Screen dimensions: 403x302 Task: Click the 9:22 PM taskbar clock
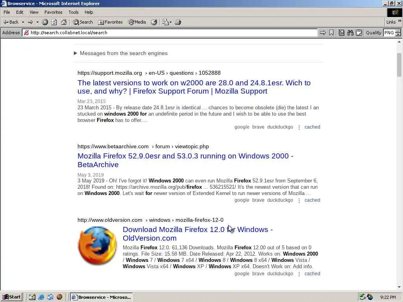tap(388, 297)
